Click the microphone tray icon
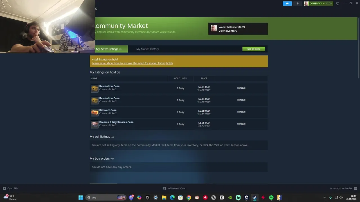 [330, 198]
